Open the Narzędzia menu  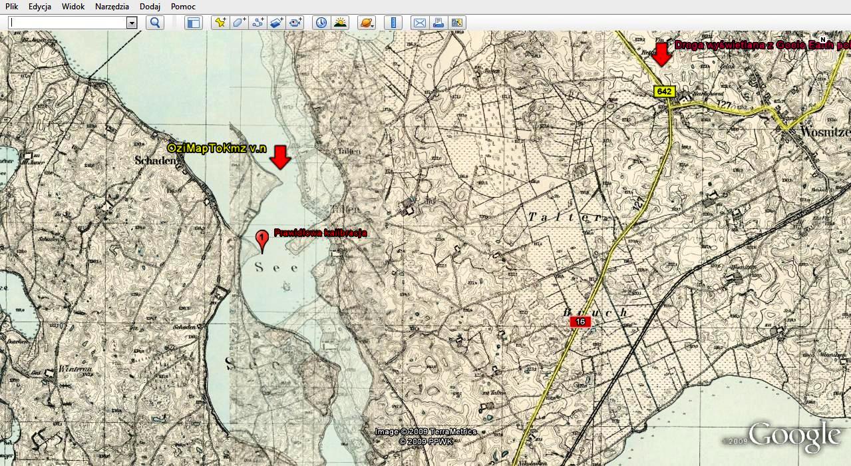[112, 6]
